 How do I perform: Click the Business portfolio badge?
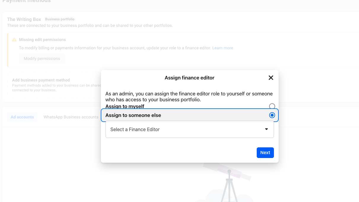point(60,19)
